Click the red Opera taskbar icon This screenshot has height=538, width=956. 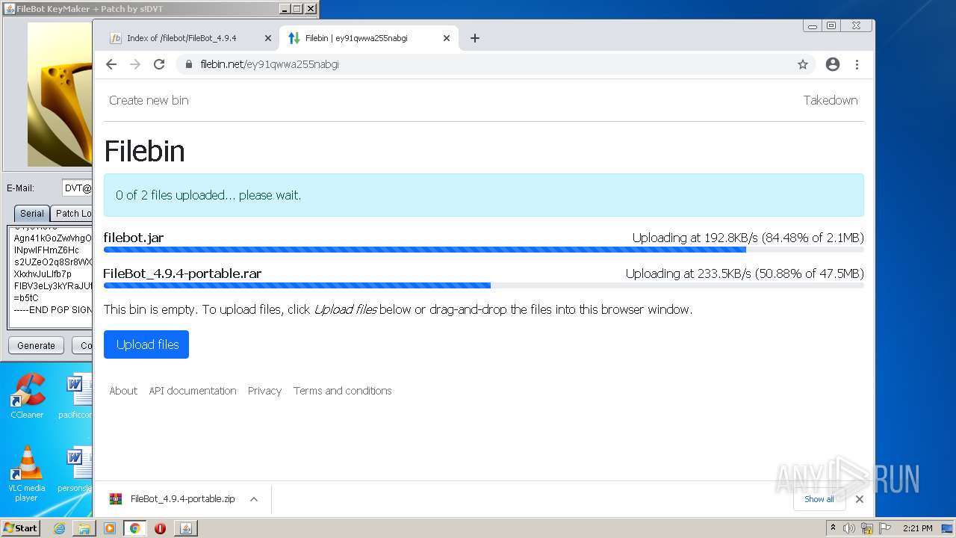tap(160, 528)
